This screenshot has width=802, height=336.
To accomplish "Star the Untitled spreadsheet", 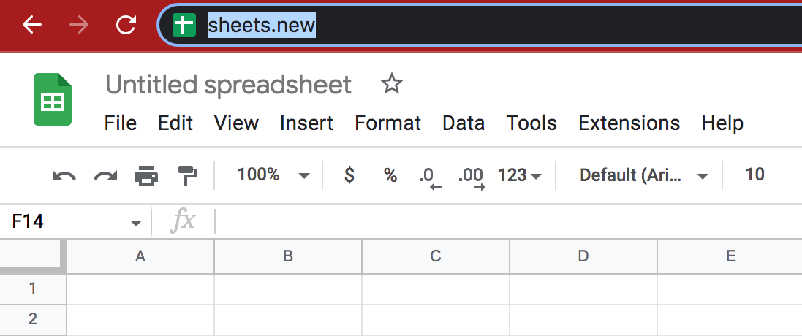I will (392, 84).
